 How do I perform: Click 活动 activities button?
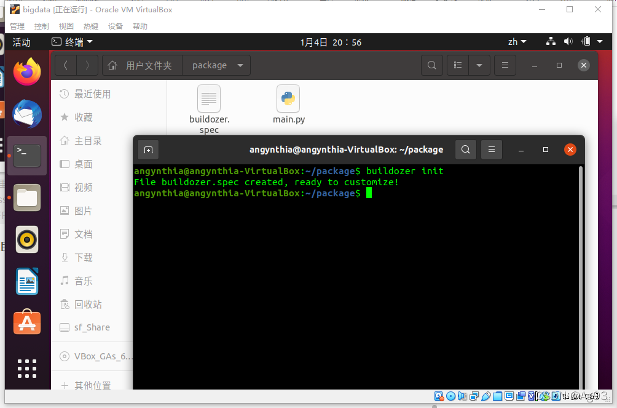[x=22, y=42]
